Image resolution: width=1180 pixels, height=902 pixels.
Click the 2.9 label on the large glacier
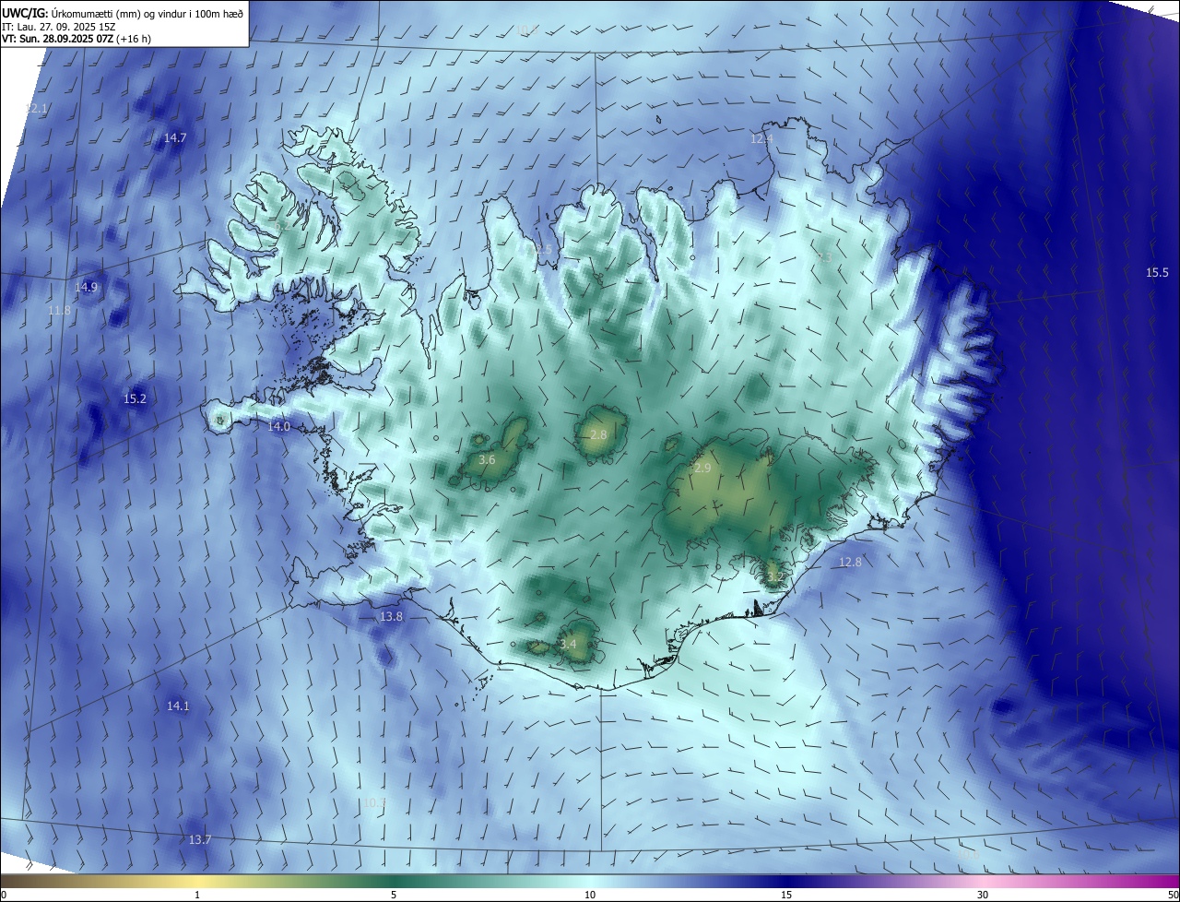[x=702, y=469]
